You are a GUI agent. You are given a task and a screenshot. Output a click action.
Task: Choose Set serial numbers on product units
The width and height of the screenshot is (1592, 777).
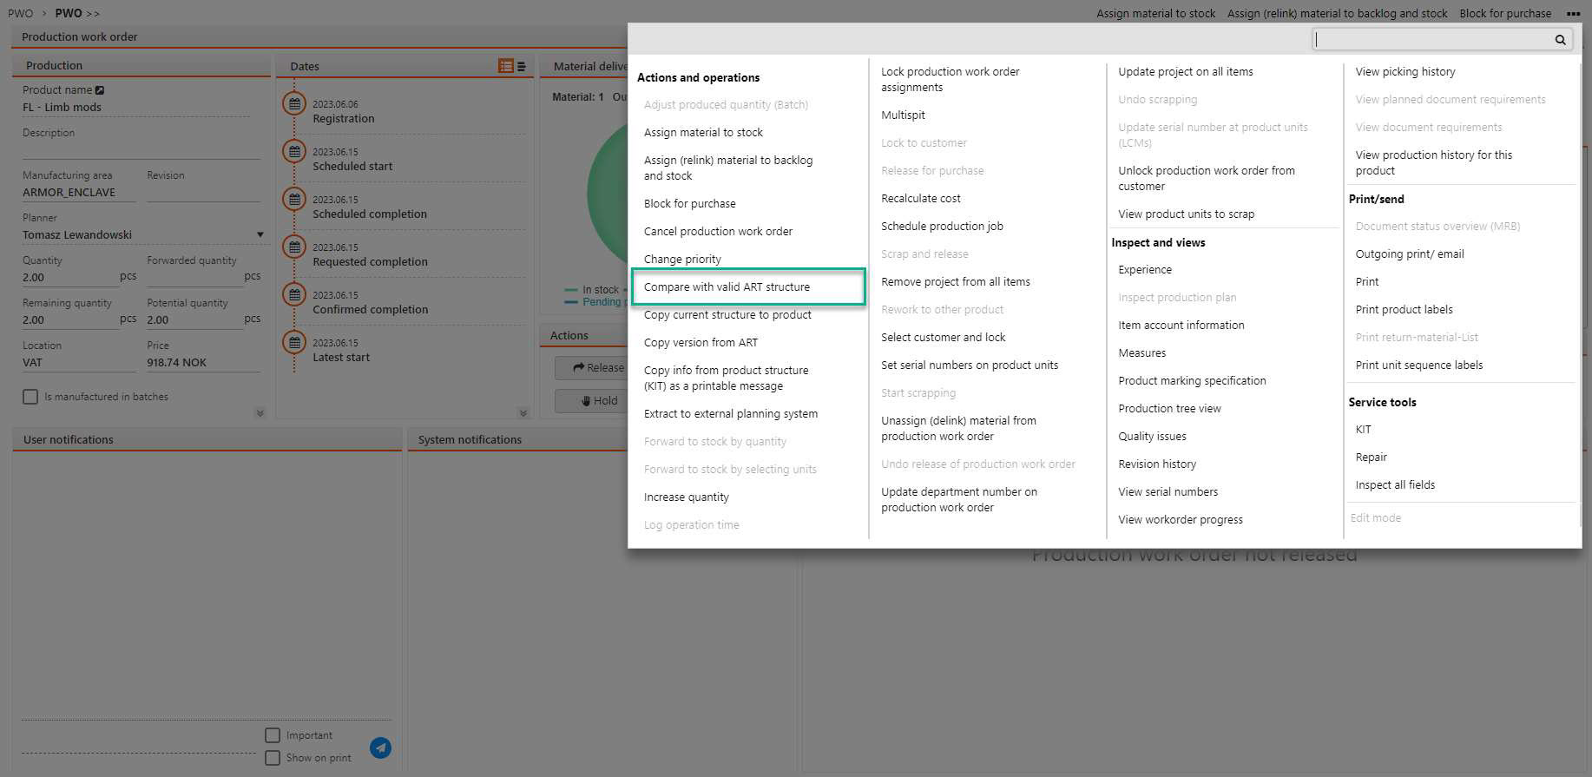point(970,365)
